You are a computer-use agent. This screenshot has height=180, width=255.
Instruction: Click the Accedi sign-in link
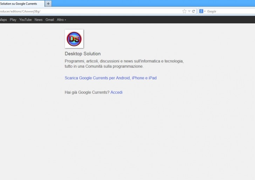tap(116, 92)
